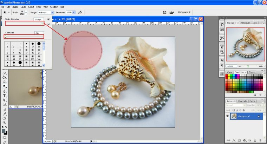Open the Workspace dropdown

(x=184, y=12)
